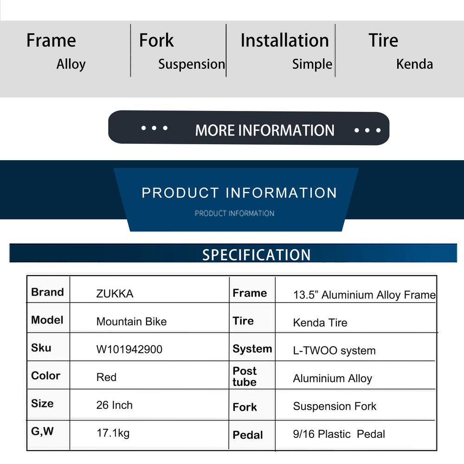The image size is (464, 464).
Task: Click the L-TWOO system value cell
Action: 356,347
